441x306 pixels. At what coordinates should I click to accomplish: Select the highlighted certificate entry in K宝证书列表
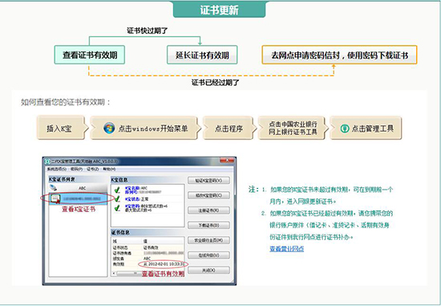point(79,198)
